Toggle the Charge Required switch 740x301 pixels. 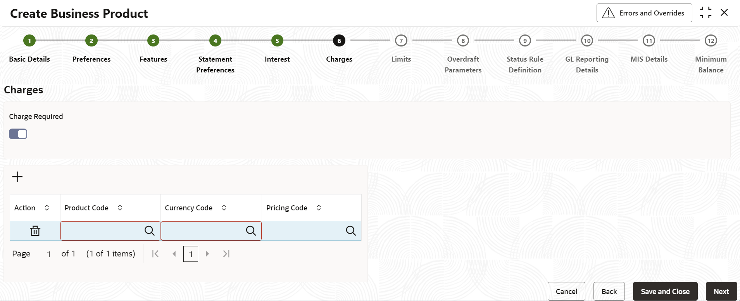(18, 134)
